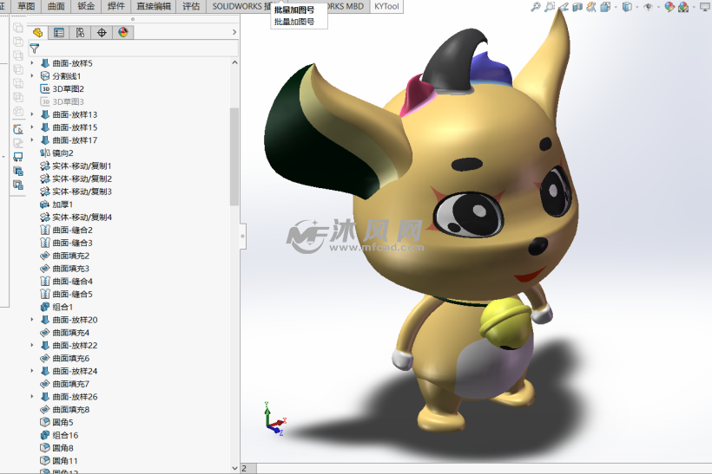Switch to the 草图 ribbon tab
Viewport: 712px width, 474px height.
pos(26,6)
